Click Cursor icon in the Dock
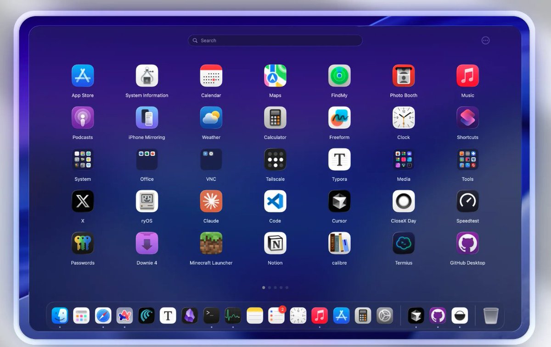The width and height of the screenshot is (551, 347). 416,315
